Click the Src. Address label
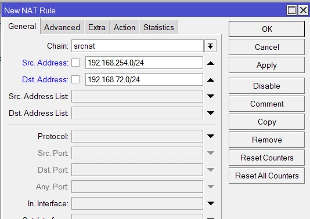The width and height of the screenshot is (310, 219). [x=45, y=63]
